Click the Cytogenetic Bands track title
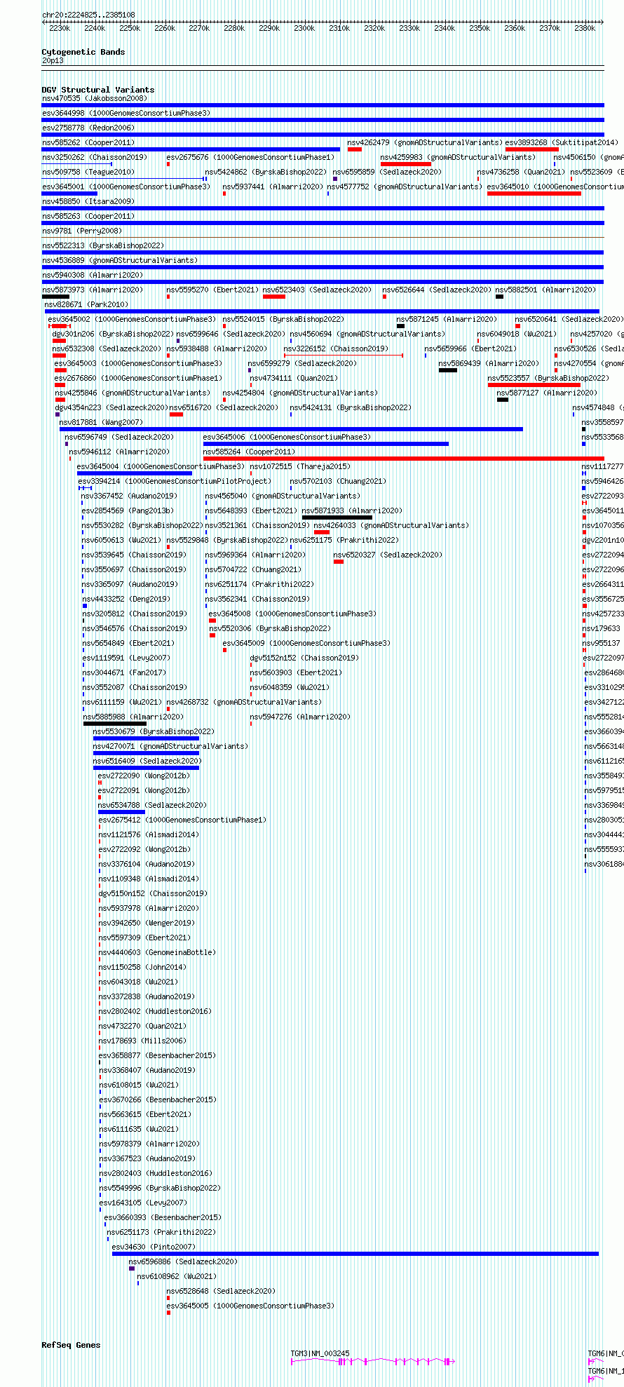624x1387 pixels. 83,52
